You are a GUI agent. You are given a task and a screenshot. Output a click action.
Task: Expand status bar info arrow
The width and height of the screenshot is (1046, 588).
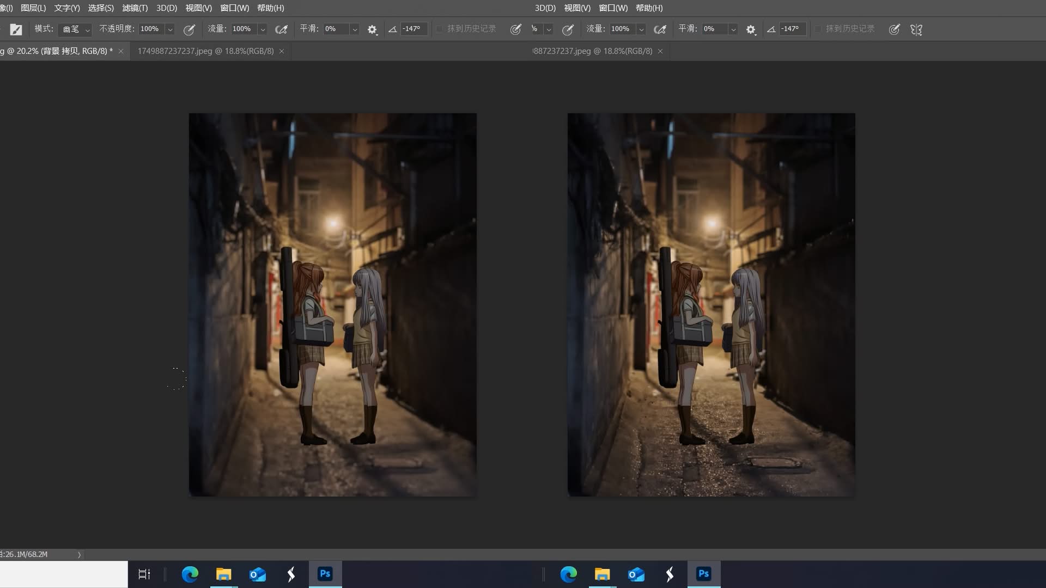pos(79,555)
